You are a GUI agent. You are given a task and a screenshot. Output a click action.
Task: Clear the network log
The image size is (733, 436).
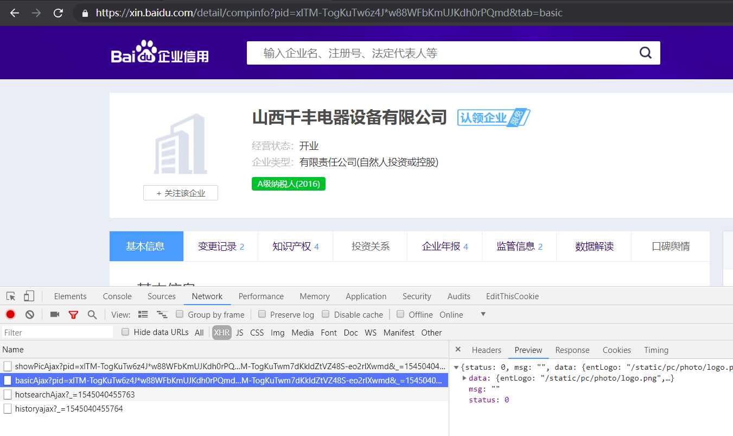(x=30, y=314)
